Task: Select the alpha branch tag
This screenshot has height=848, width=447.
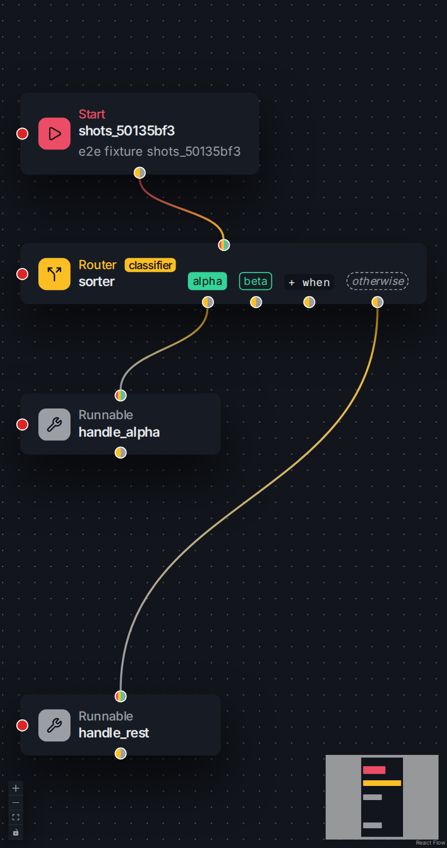Action: (x=207, y=282)
